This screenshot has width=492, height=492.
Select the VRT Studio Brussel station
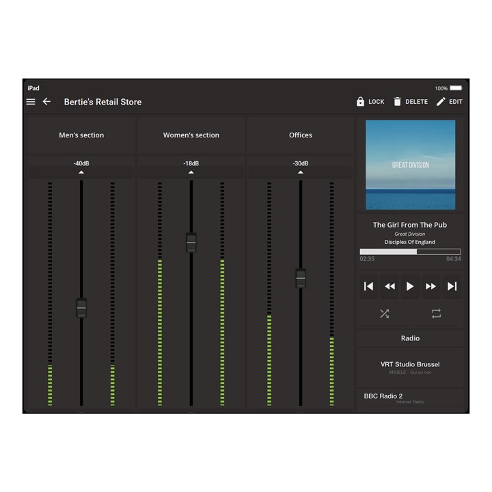pyautogui.click(x=410, y=368)
